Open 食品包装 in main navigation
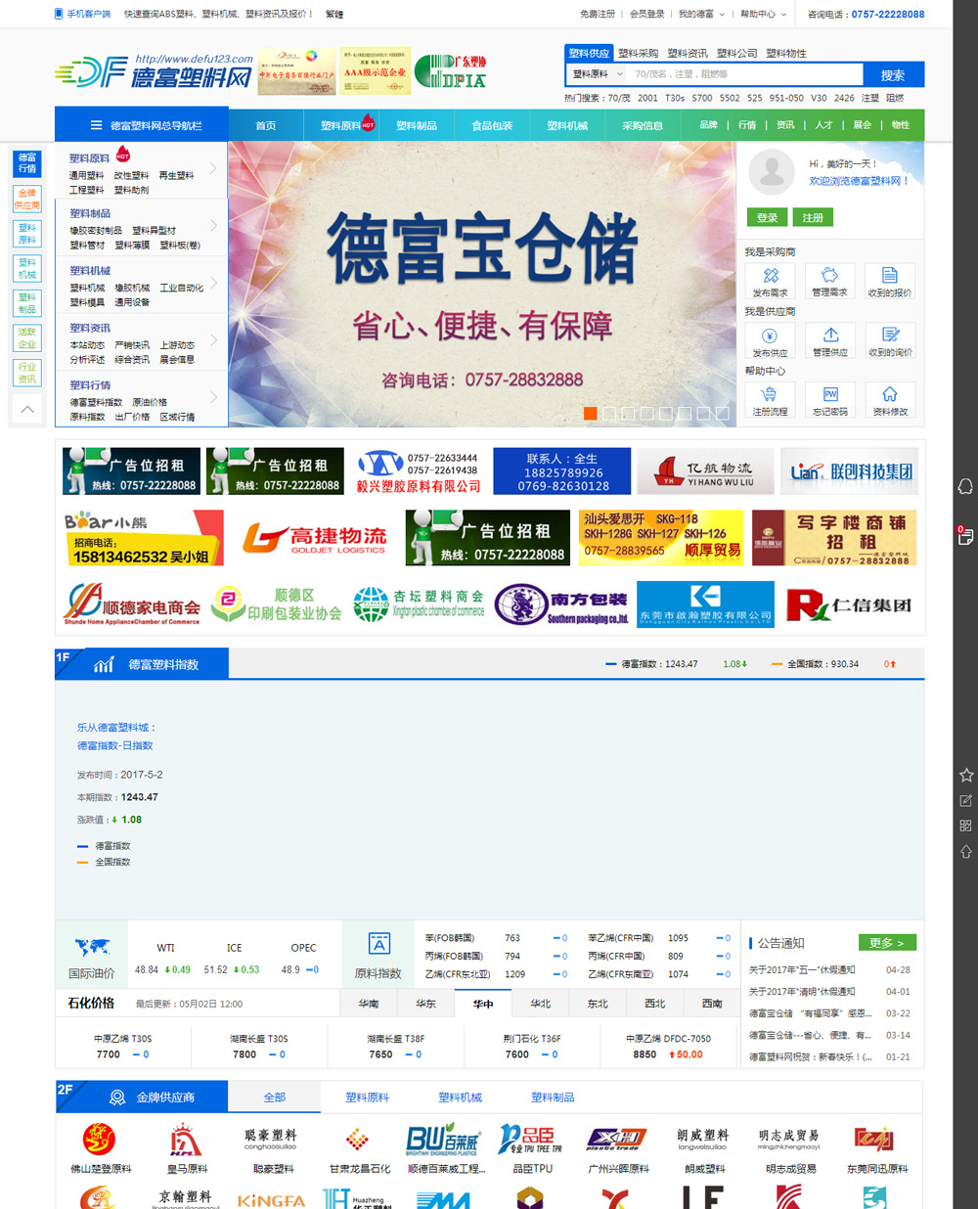Viewport: 978px width, 1209px height. [x=492, y=125]
